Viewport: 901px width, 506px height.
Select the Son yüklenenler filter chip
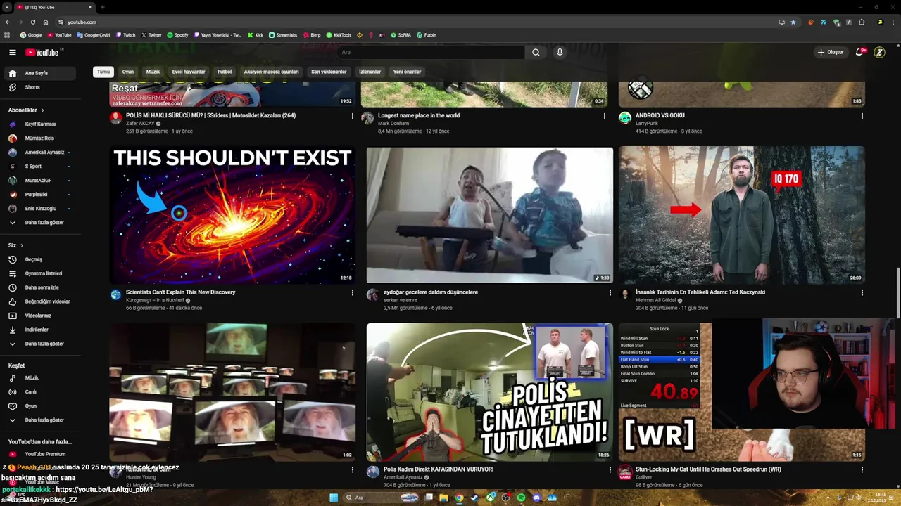[x=329, y=72]
